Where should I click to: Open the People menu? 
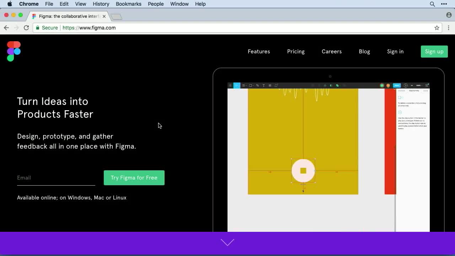tap(156, 4)
